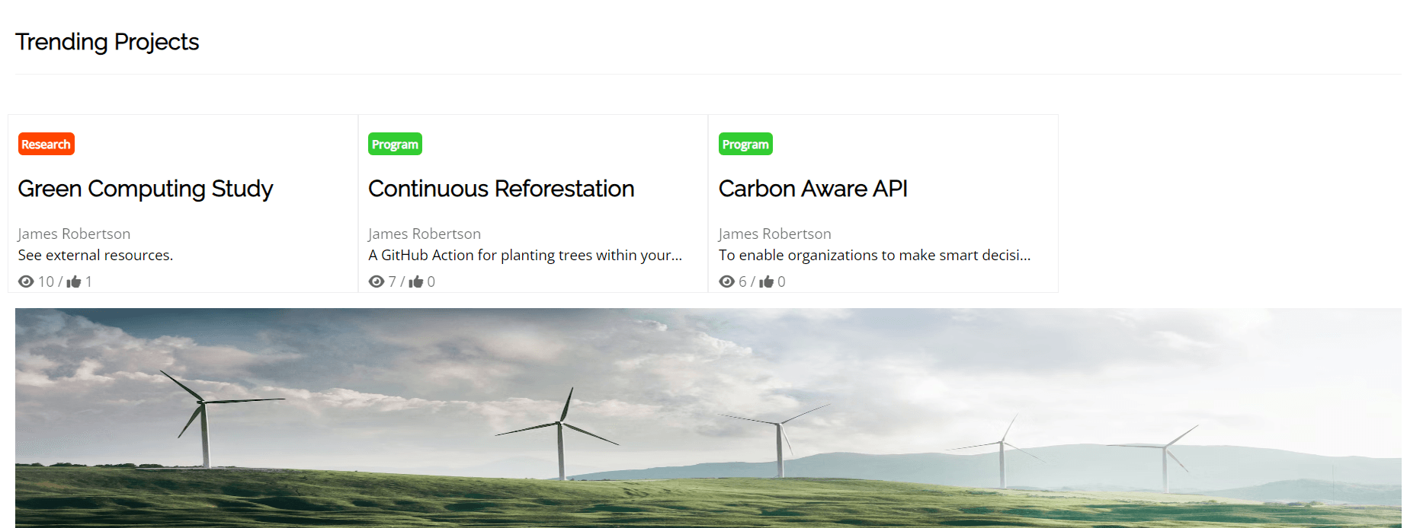Like the Continuous Reforestation project via thumbs-up
Viewport: 1407px width, 528px height.
416,281
